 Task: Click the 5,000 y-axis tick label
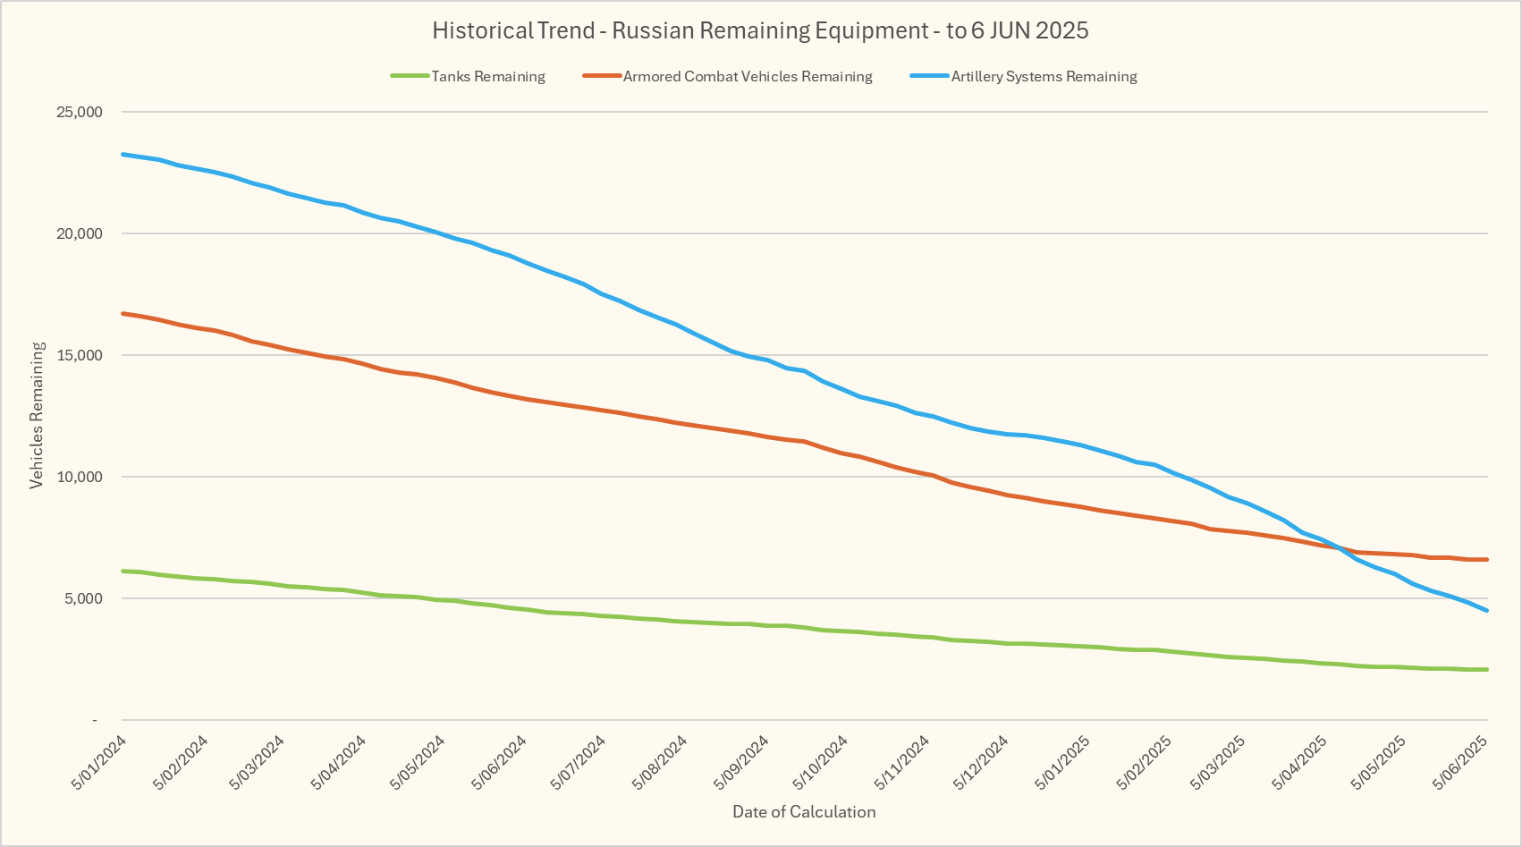pyautogui.click(x=83, y=599)
